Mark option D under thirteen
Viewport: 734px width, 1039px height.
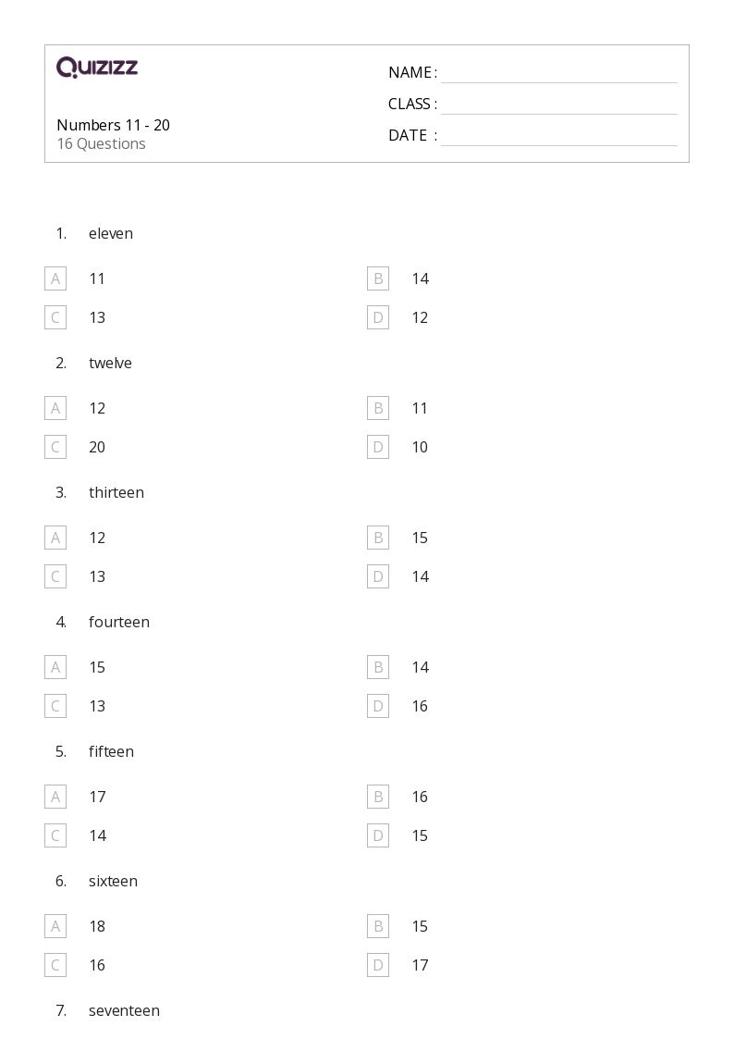378,576
